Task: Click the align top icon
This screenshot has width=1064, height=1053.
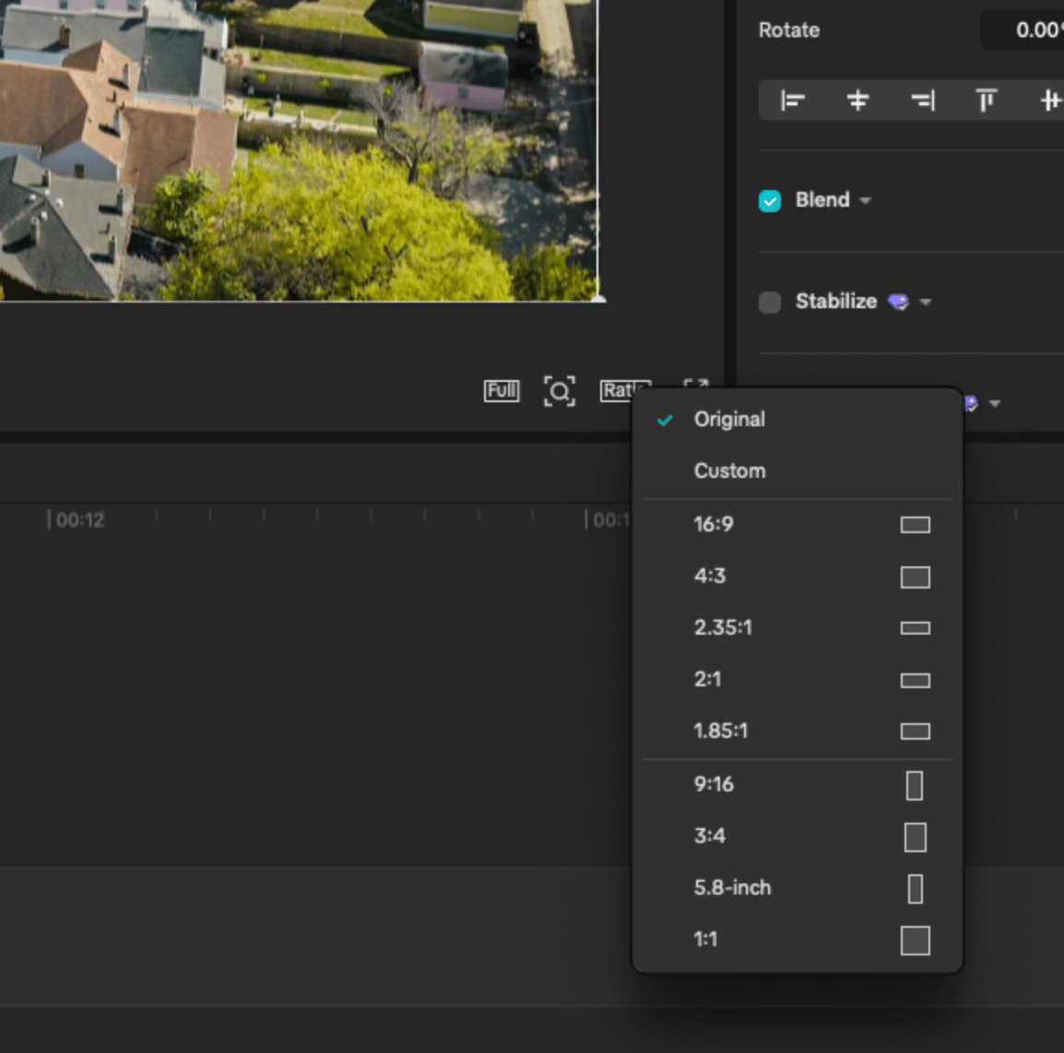Action: tap(987, 100)
